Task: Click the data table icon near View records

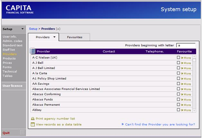Action: [32, 124]
